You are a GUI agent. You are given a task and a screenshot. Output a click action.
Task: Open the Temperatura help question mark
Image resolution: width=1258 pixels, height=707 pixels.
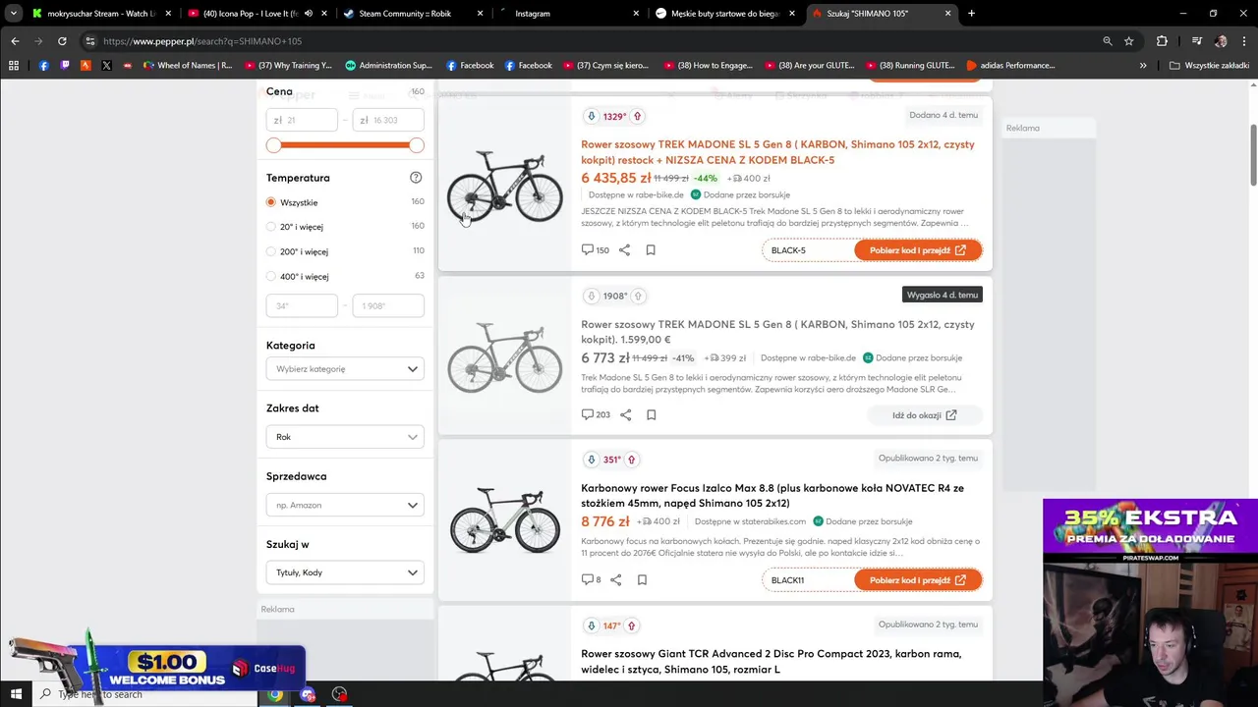(x=416, y=178)
